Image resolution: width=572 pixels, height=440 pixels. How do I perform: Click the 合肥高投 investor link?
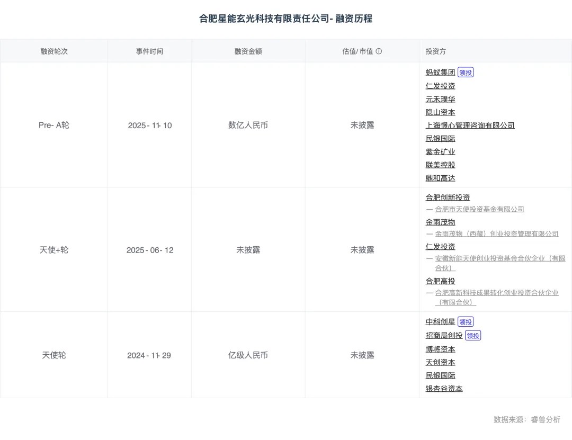coord(440,281)
